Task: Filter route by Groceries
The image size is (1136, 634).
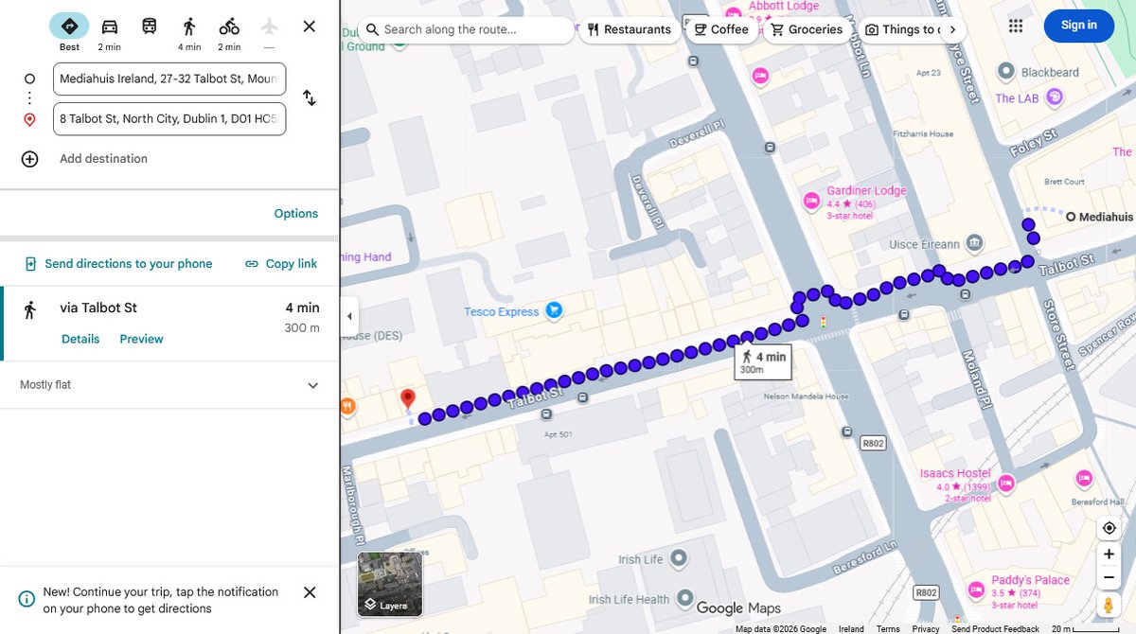Action: point(807,29)
